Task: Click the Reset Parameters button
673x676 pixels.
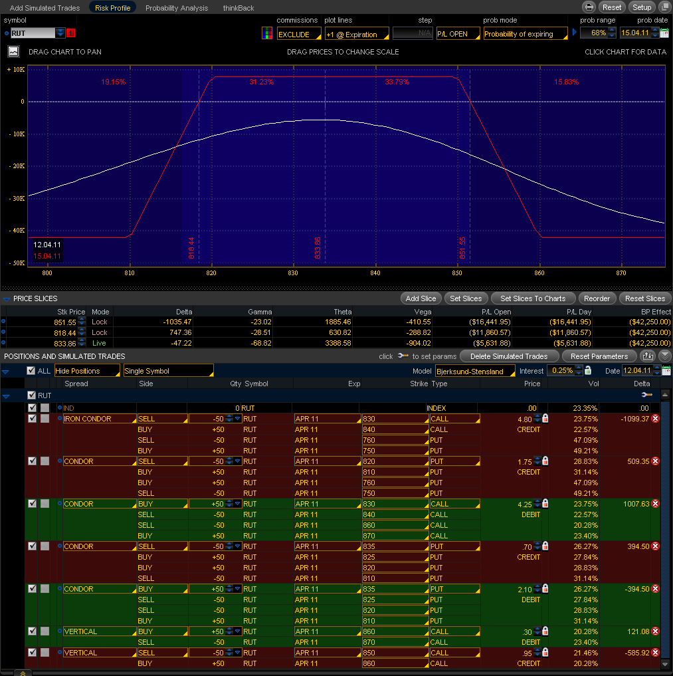Action: coord(599,356)
